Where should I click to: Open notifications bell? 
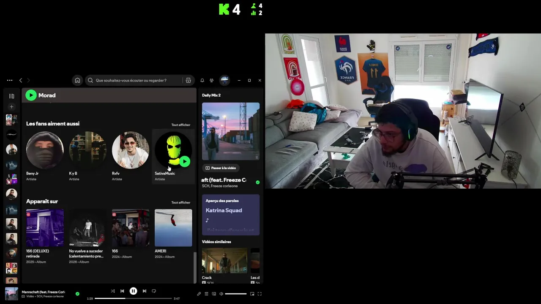(x=202, y=80)
